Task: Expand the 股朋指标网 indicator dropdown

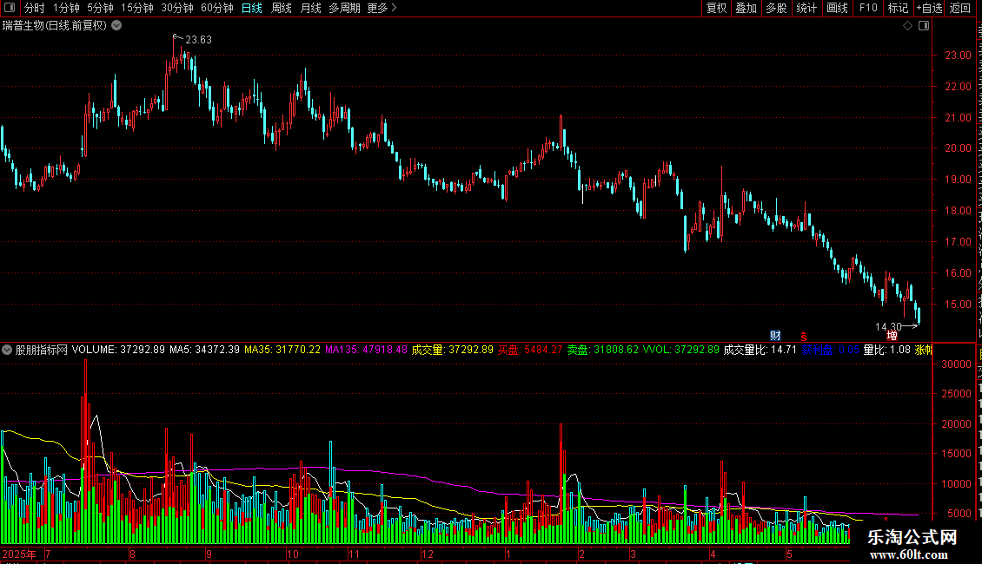Action: pos(7,350)
